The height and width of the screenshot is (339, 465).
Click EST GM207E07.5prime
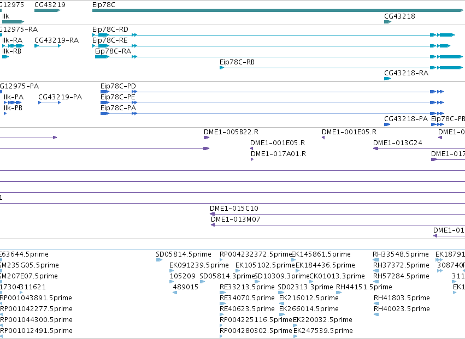(29, 276)
